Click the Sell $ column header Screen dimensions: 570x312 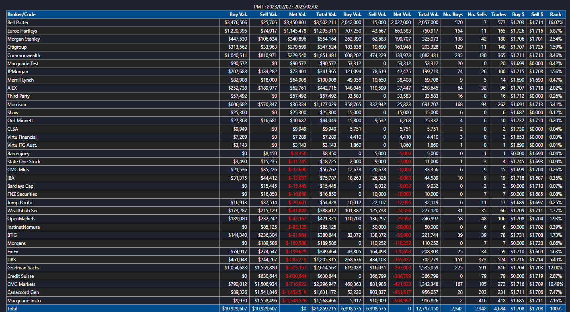(x=536, y=14)
